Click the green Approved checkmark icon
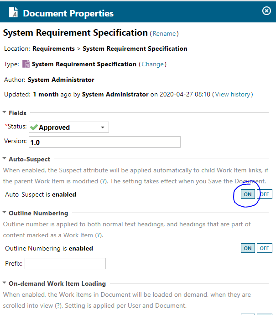Viewport: 276px width, 315px height. pyautogui.click(x=34, y=128)
